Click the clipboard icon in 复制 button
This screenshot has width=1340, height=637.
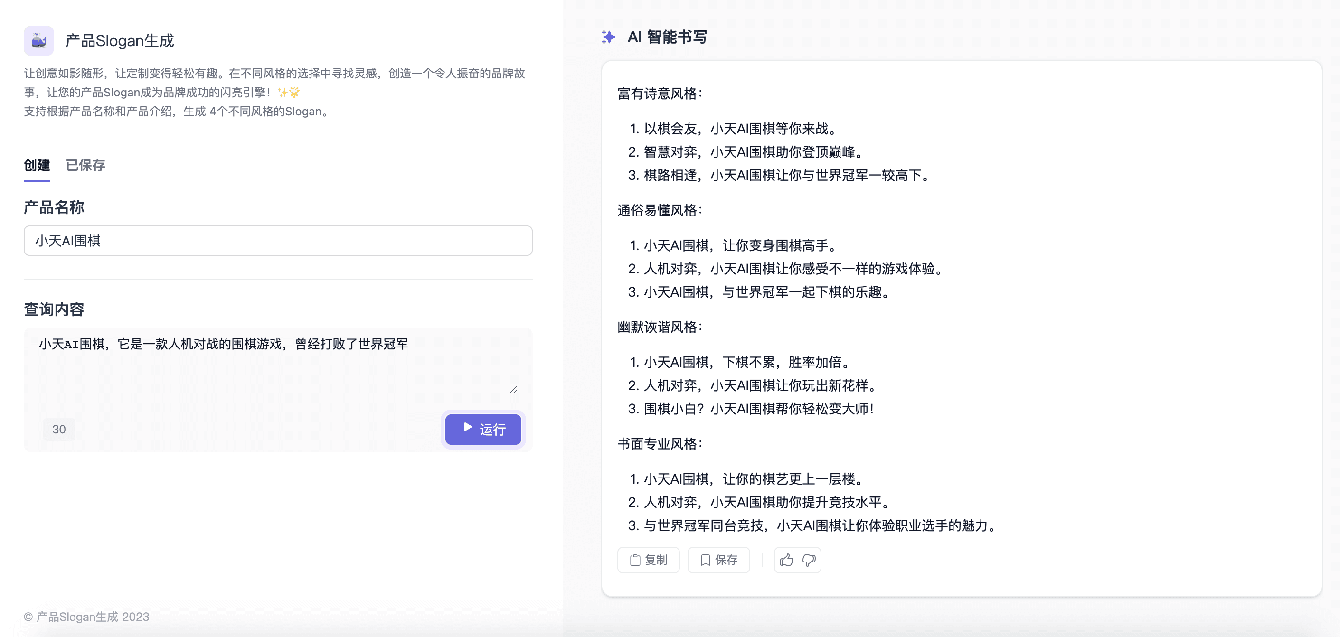tap(635, 560)
